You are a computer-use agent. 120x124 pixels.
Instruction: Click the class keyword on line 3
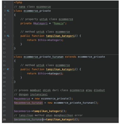(18, 11)
